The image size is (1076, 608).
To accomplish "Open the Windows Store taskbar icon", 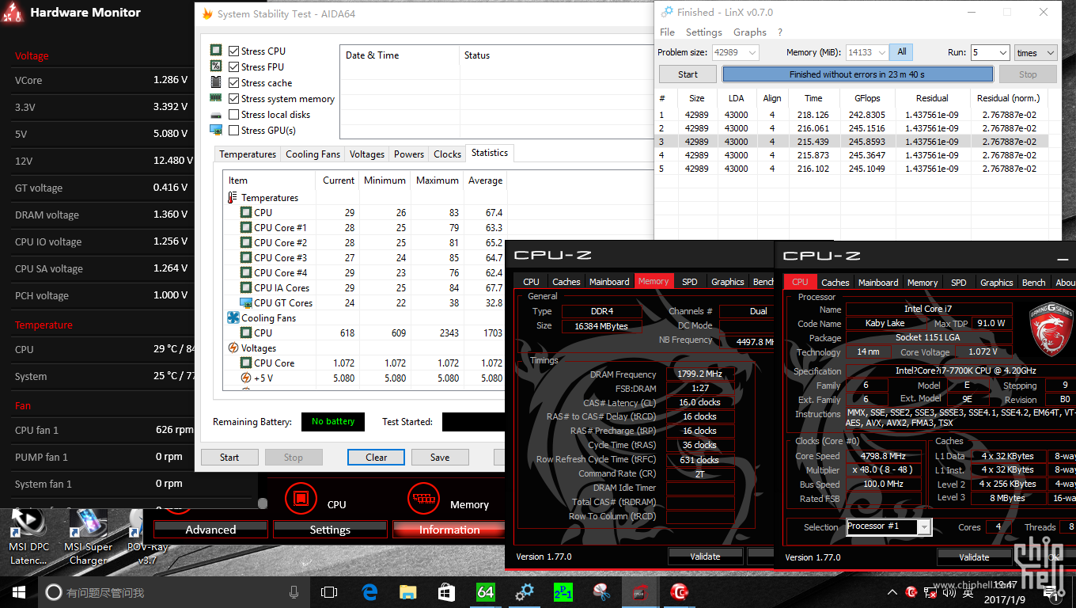I will coord(446,592).
